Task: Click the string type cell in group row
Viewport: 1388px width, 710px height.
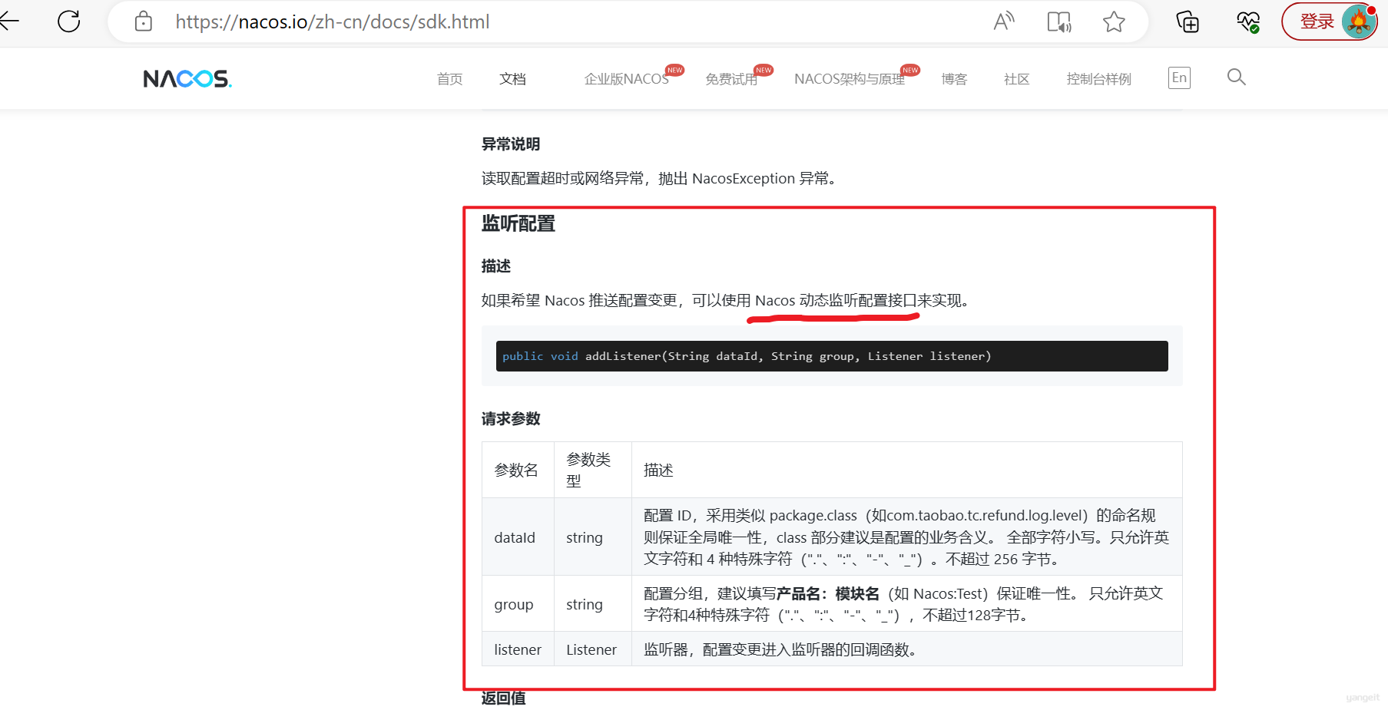Action: click(592, 604)
